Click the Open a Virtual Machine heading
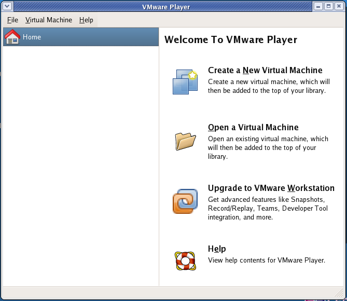The height and width of the screenshot is (301, 347). click(x=253, y=127)
